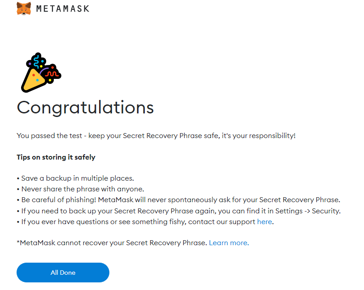Open the 'Learn more.' link
This screenshot has height=290, width=364.
(x=229, y=243)
